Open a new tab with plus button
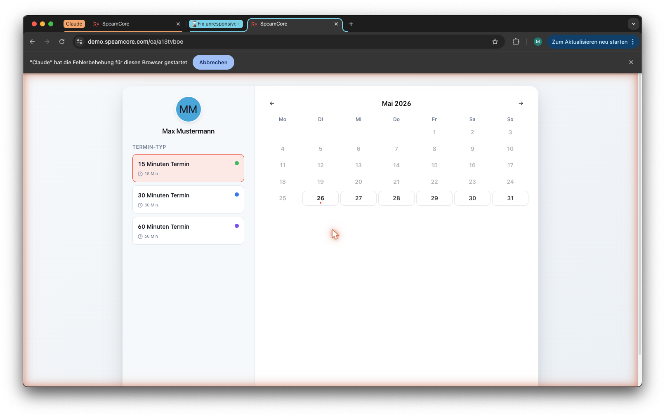 [x=351, y=24]
